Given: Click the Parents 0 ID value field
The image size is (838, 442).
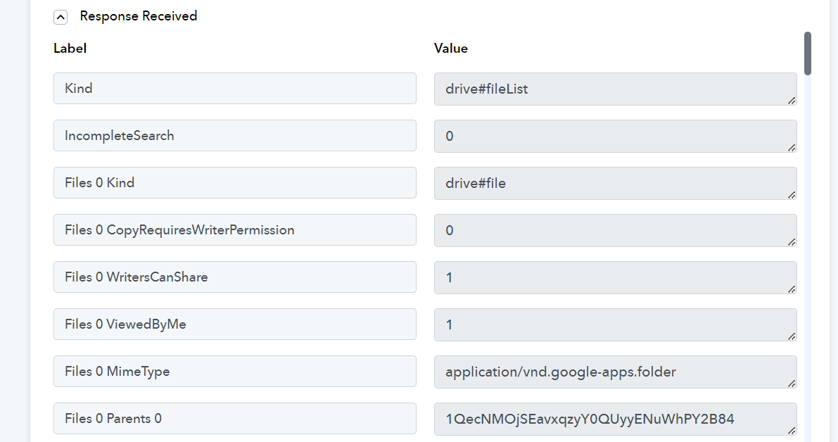Looking at the screenshot, I should [x=615, y=419].
